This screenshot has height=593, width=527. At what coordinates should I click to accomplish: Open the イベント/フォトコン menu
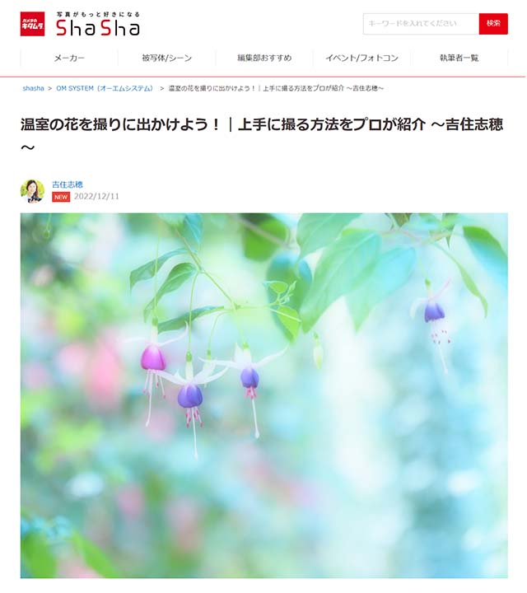point(361,58)
